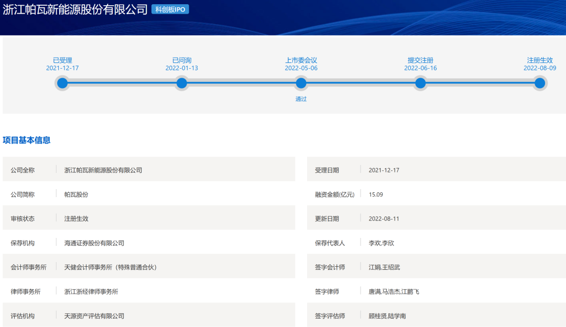Click sponsor representatives 李欢,李欣
This screenshot has height=327, width=566.
pyautogui.click(x=380, y=243)
